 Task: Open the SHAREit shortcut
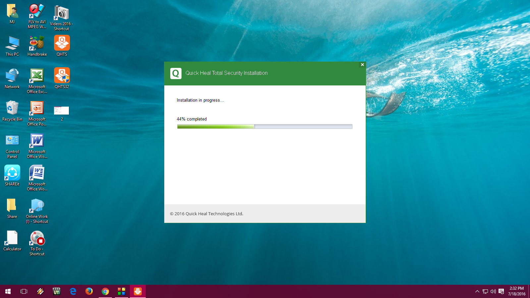point(12,173)
